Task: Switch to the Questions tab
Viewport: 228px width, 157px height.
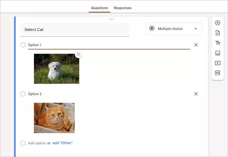Action: click(x=99, y=8)
